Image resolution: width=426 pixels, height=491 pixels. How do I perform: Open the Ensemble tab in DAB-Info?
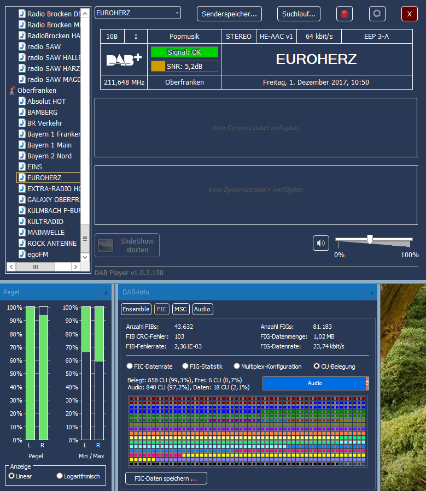(x=136, y=309)
